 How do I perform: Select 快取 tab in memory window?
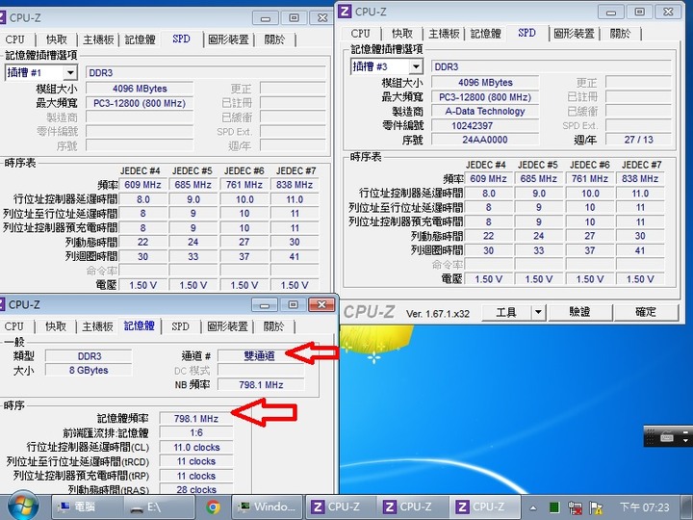coord(55,326)
